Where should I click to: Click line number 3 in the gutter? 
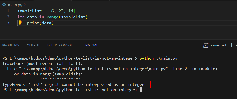pyautogui.click(x=8, y=23)
